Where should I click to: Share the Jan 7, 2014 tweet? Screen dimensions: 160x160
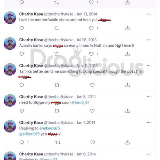(127, 142)
